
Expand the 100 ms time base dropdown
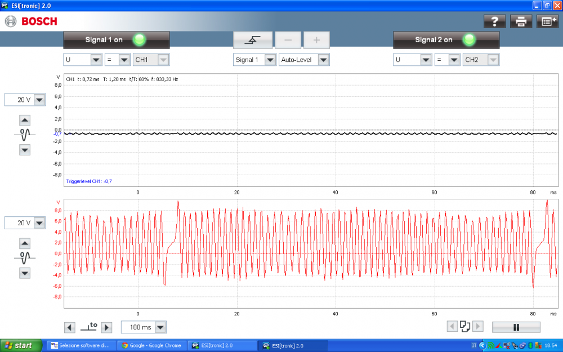[x=160, y=327]
